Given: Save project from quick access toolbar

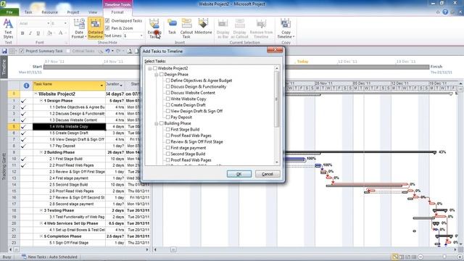Looking at the screenshot, I should point(4,51).
